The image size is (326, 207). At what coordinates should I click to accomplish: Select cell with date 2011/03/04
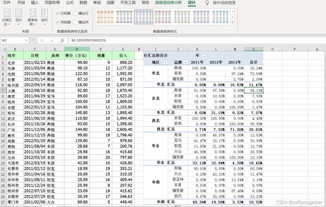34,68
